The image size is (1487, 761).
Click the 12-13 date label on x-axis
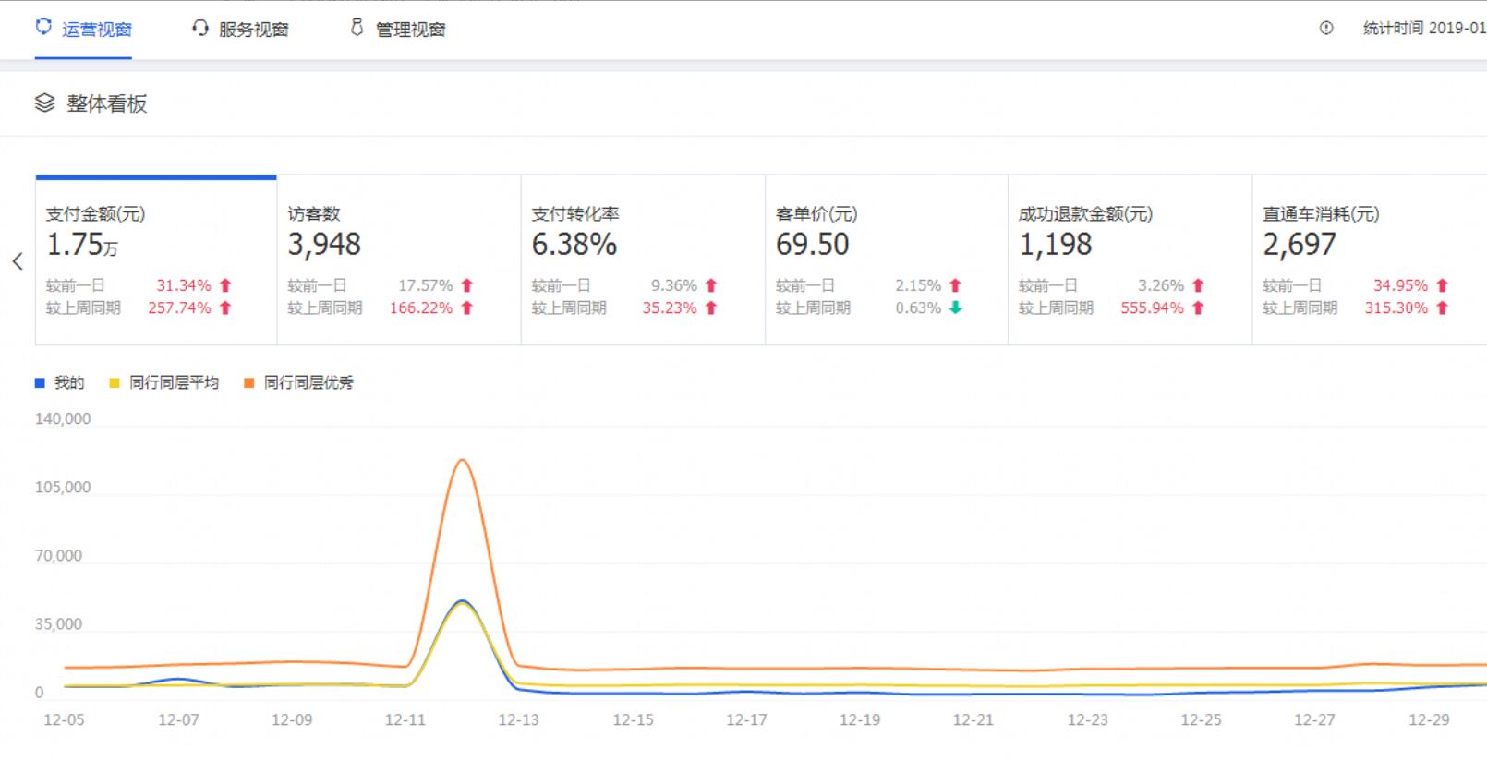pos(518,719)
